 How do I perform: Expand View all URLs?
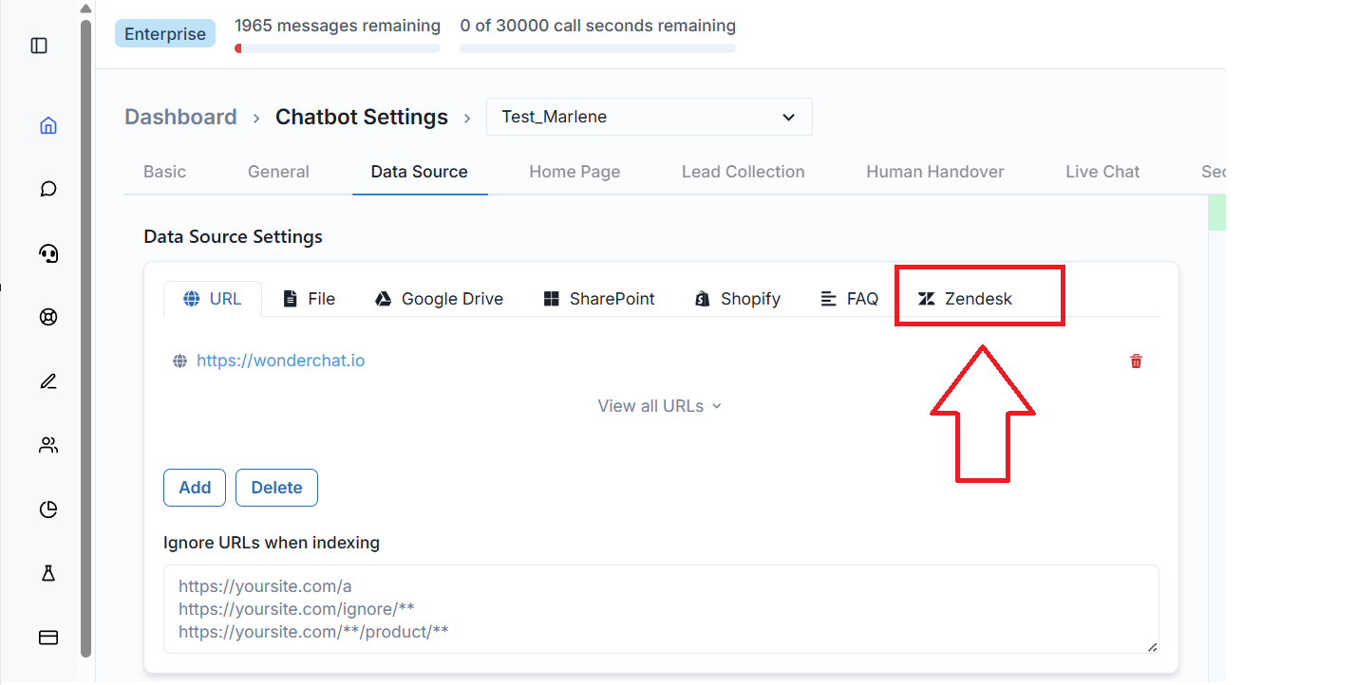click(660, 406)
